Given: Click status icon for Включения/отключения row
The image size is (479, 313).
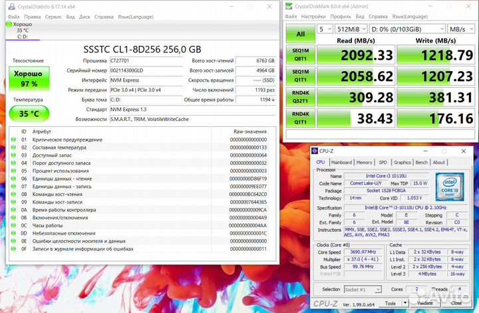Looking at the screenshot, I should (13, 217).
